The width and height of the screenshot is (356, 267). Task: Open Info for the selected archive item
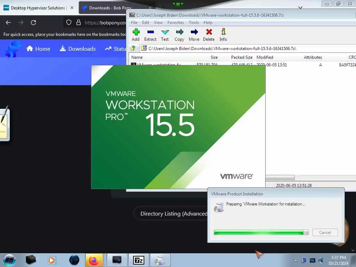[x=223, y=35]
